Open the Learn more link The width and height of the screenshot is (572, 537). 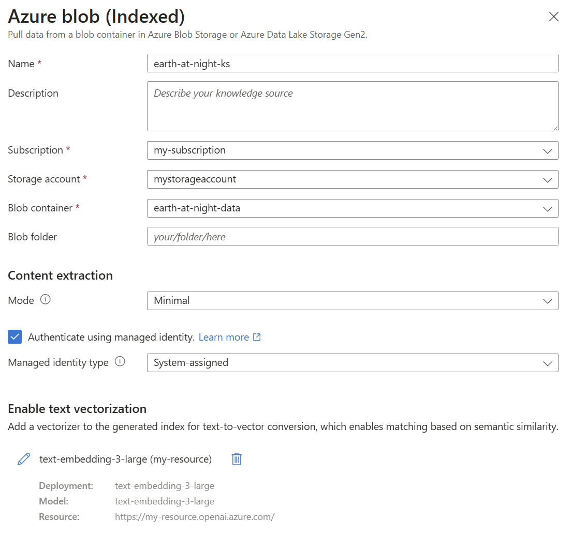point(224,337)
